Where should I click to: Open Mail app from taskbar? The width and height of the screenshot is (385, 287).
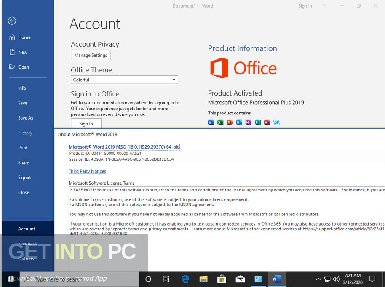(240, 279)
